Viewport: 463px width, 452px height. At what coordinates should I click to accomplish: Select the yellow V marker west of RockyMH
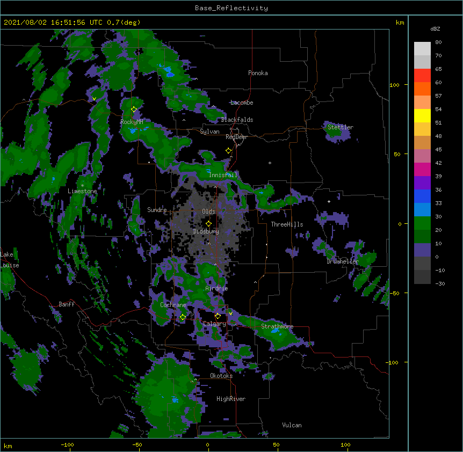point(94,99)
